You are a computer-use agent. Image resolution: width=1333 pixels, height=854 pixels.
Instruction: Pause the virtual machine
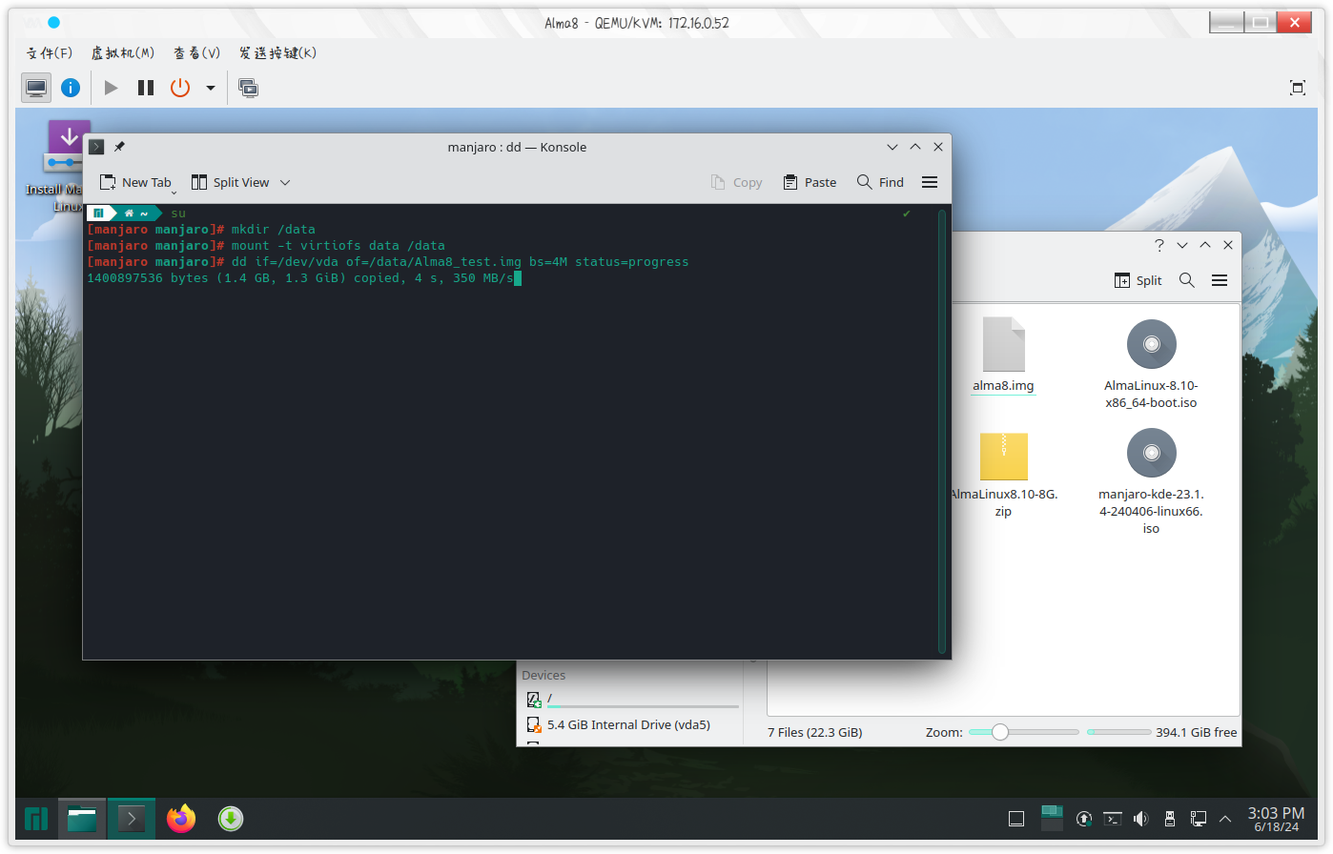click(146, 88)
